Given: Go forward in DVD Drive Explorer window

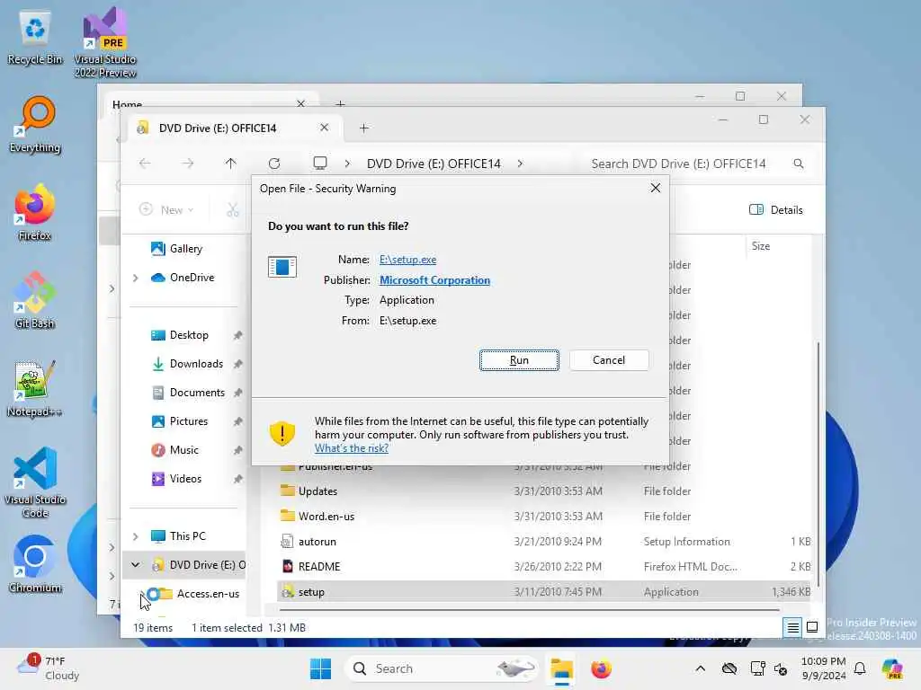Looking at the screenshot, I should pyautogui.click(x=188, y=164).
